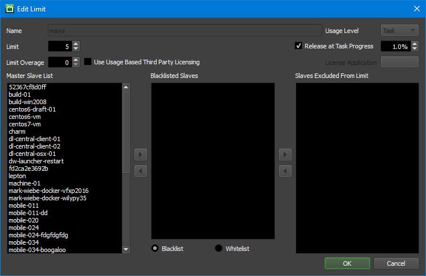Enable Use Usage Based Third Party Licensing
Viewport: 426px width, 276px height.
[x=88, y=62]
